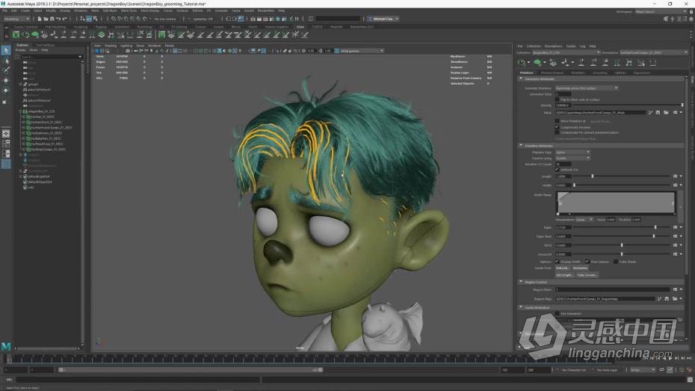
Task: Click the paint brush icon beside Mask field
Action: click(x=650, y=112)
